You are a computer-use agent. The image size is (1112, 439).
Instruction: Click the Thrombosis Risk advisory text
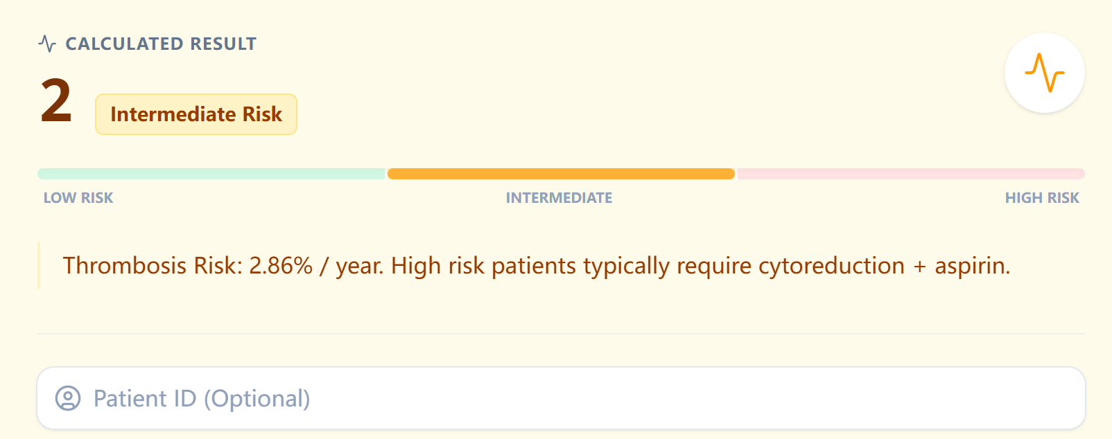537,265
